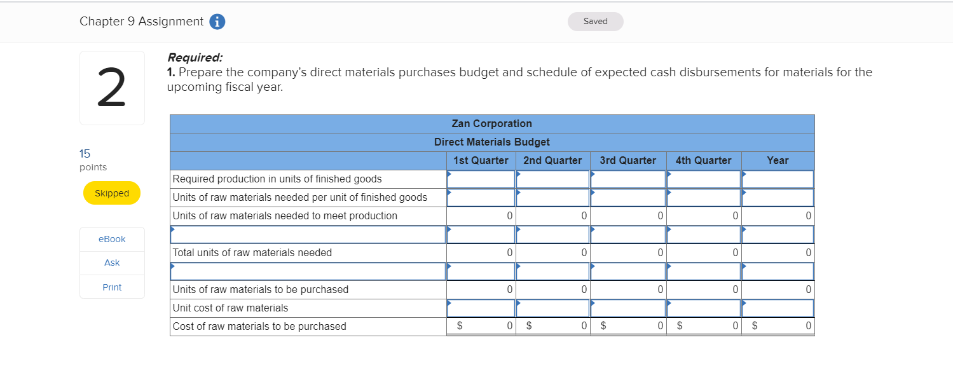Click 'Cost of raw materials to be purchased' label

click(259, 327)
